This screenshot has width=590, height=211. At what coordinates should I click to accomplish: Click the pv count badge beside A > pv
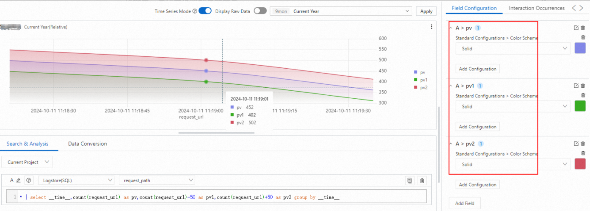(x=478, y=28)
